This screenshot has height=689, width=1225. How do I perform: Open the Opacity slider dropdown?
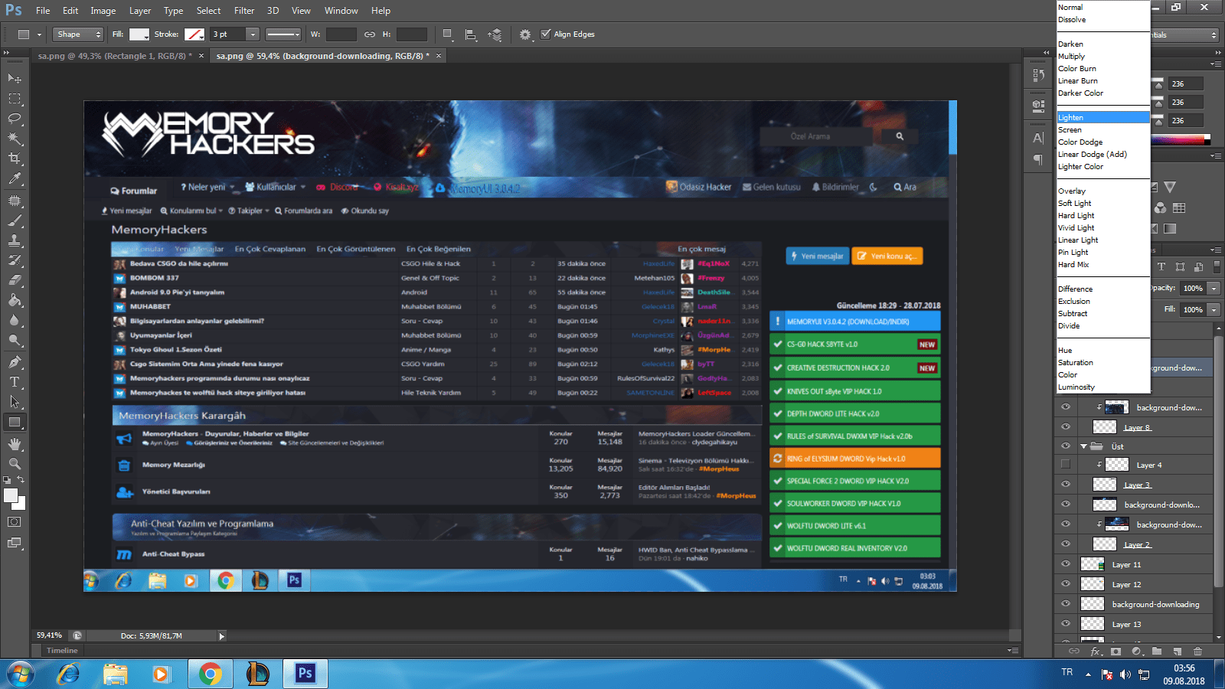[x=1214, y=289]
